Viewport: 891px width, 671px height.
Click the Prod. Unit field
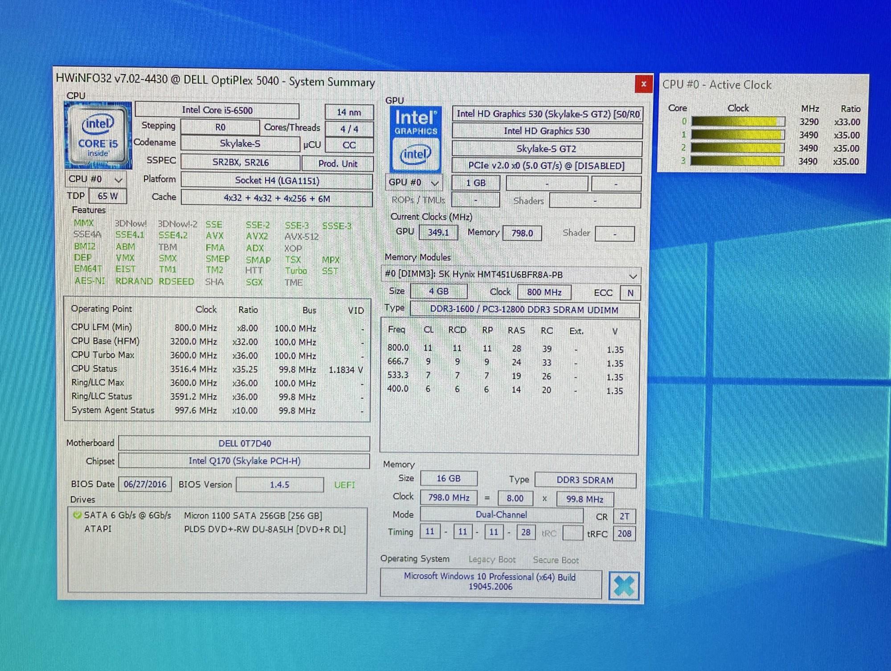(338, 164)
